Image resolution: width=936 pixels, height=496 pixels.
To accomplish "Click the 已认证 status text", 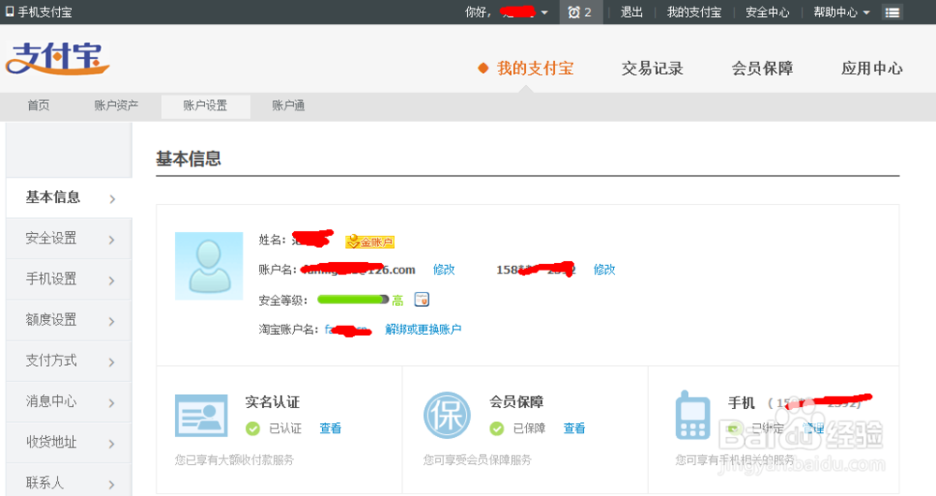I will 285,429.
